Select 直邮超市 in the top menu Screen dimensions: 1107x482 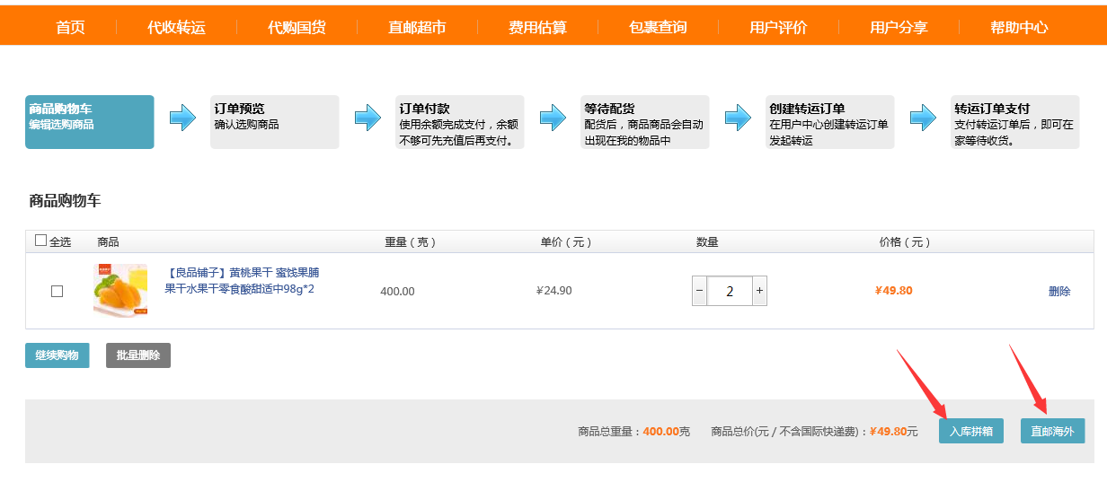click(417, 27)
